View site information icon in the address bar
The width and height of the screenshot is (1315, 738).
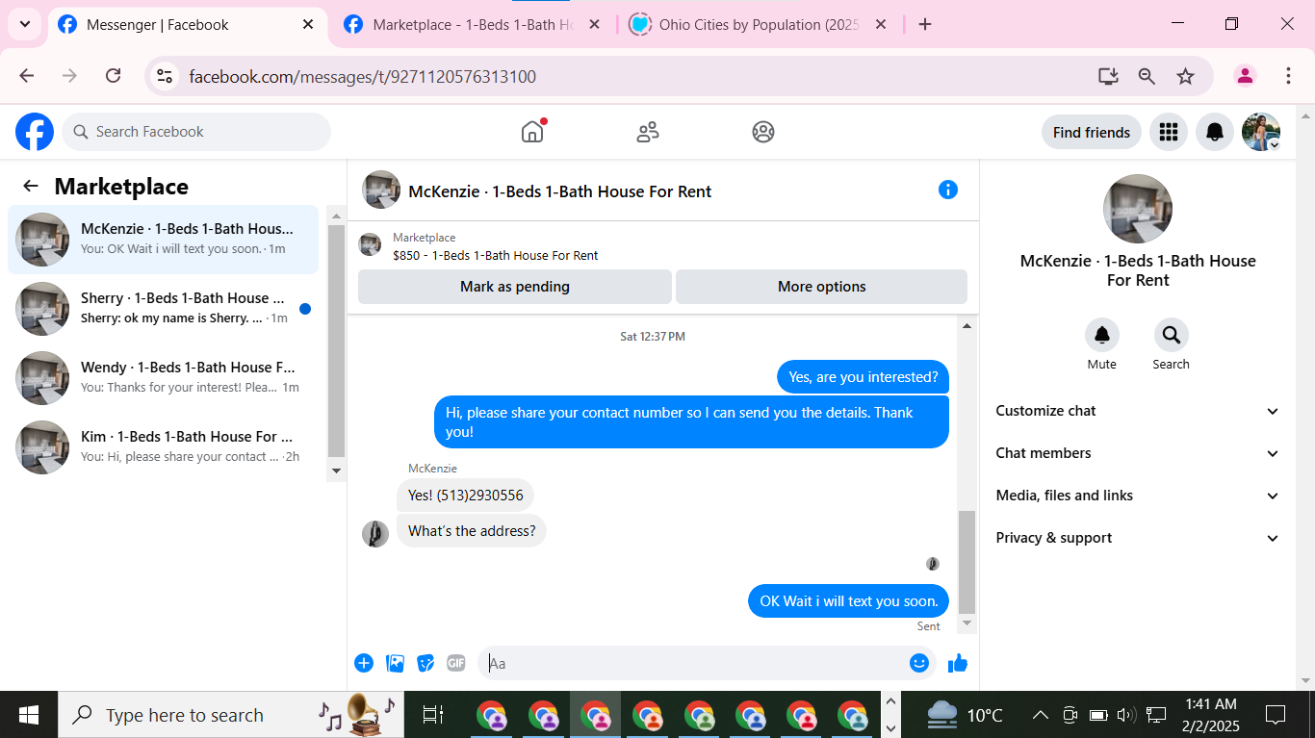[165, 76]
